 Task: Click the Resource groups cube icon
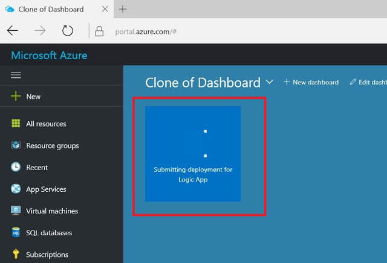(x=16, y=145)
